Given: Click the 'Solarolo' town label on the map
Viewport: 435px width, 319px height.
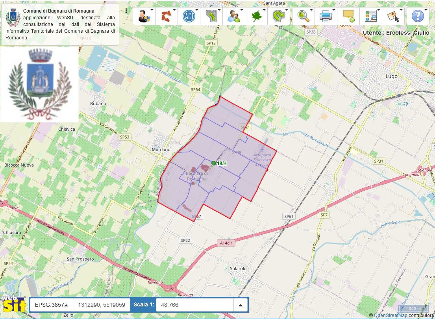Looking at the screenshot, I should coord(238,269).
